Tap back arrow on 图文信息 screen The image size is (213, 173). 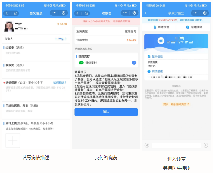coord(7,13)
